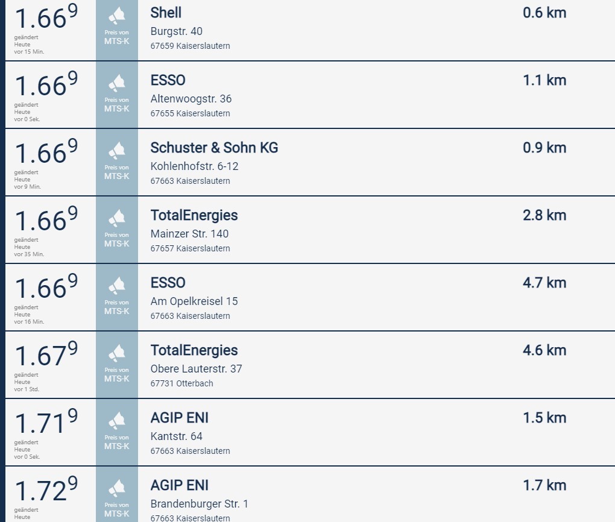Open the Schuster & Sohn KG station
The image size is (615, 522).
click(x=214, y=148)
